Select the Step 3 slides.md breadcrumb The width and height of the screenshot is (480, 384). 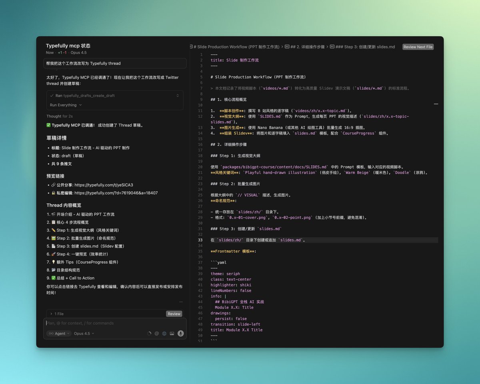[365, 47]
